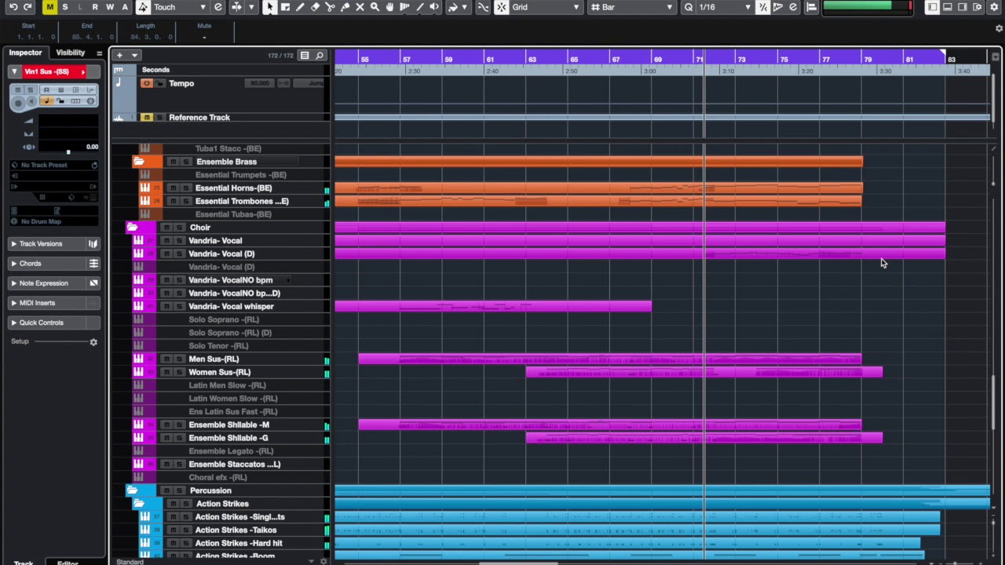1005x565 pixels.
Task: Toggle global Mute M button
Action: tap(49, 7)
